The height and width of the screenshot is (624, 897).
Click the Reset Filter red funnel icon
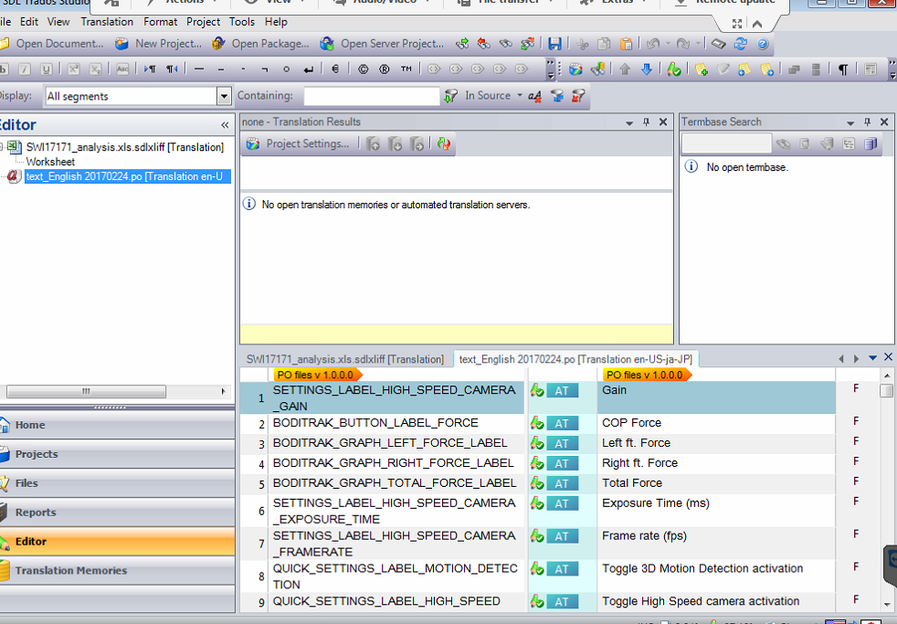pos(578,96)
